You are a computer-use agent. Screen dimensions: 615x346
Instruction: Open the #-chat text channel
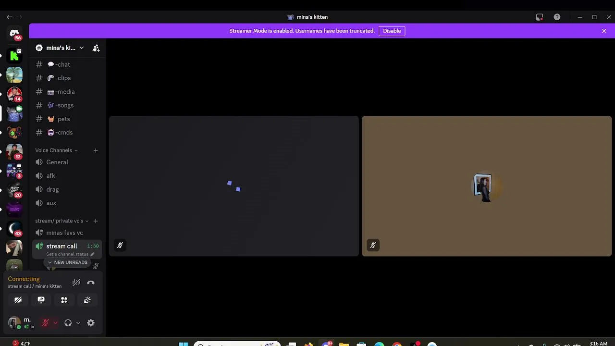point(67,64)
